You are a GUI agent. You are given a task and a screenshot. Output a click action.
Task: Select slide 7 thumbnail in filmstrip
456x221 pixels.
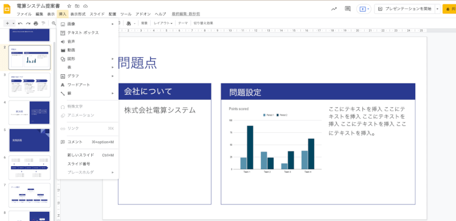[x=29, y=195]
